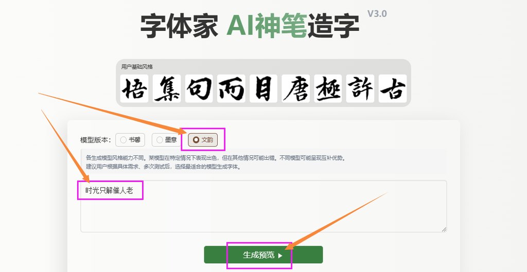Select the 句 character thumbnail
The height and width of the screenshot is (272, 527).
click(x=199, y=88)
